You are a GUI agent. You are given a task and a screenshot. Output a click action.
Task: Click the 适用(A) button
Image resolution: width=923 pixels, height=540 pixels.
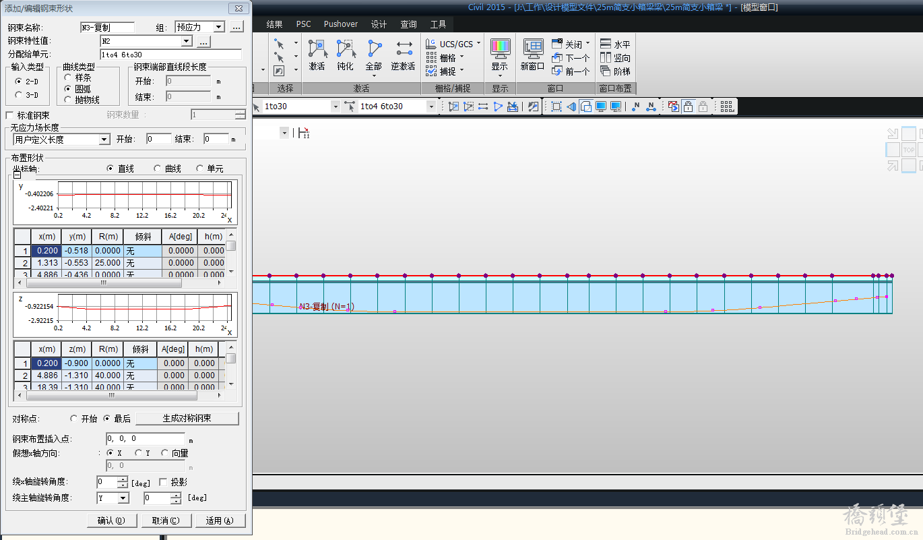click(x=220, y=520)
